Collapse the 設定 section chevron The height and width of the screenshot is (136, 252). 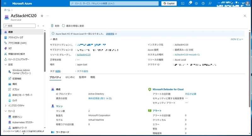pyautogui.click(x=6, y=65)
